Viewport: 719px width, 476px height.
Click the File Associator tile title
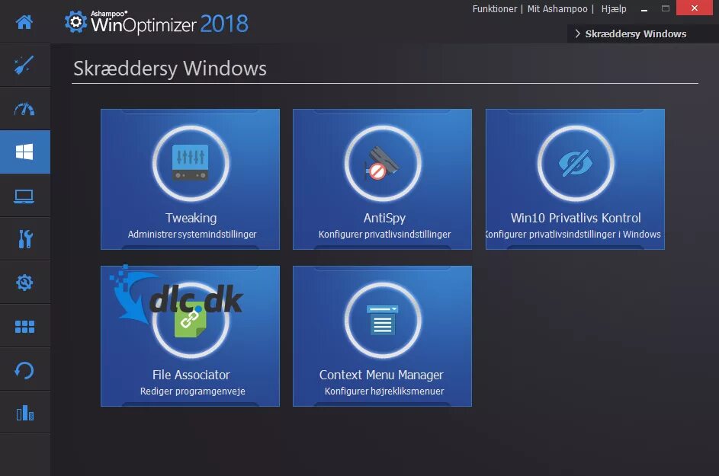coord(191,375)
